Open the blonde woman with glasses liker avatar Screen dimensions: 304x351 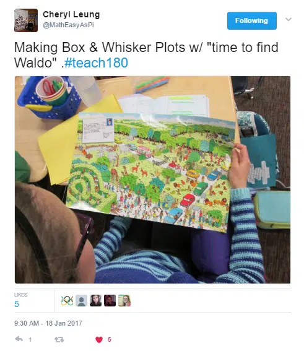click(x=124, y=301)
